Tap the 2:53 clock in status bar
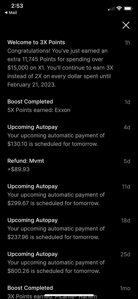138x299 pixels. click(17, 6)
